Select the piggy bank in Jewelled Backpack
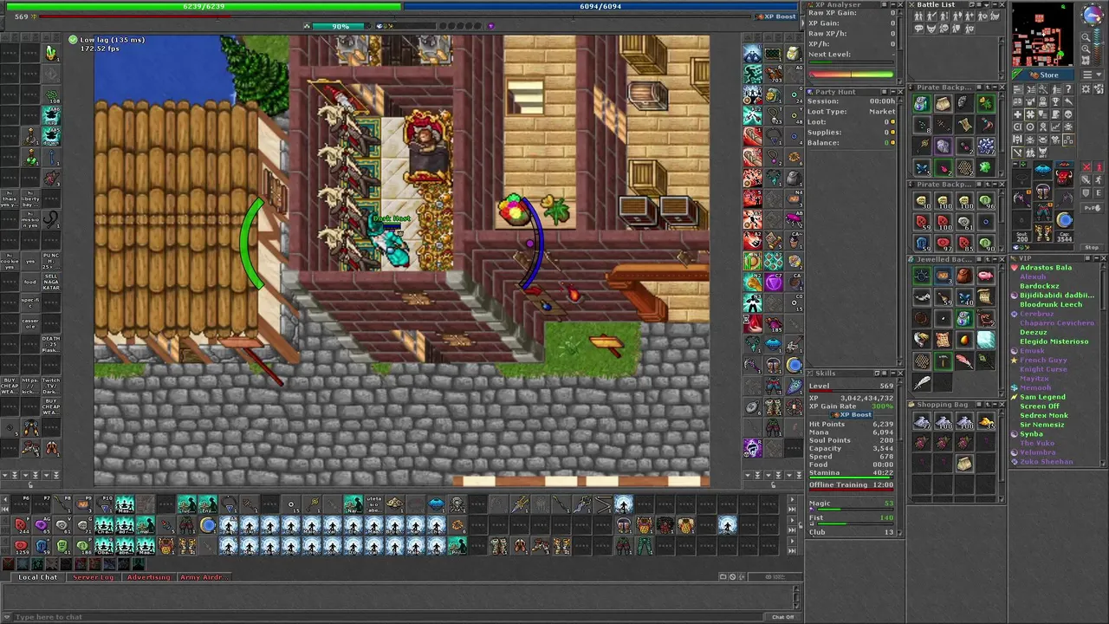Image resolution: width=1109 pixels, height=624 pixels. 985,276
